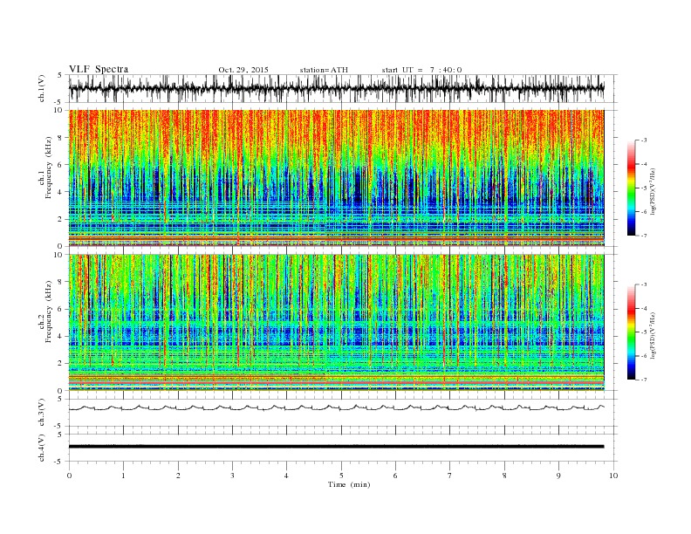Click the '2' kHz tick of ch.2 spectrogram

[x=60, y=364]
